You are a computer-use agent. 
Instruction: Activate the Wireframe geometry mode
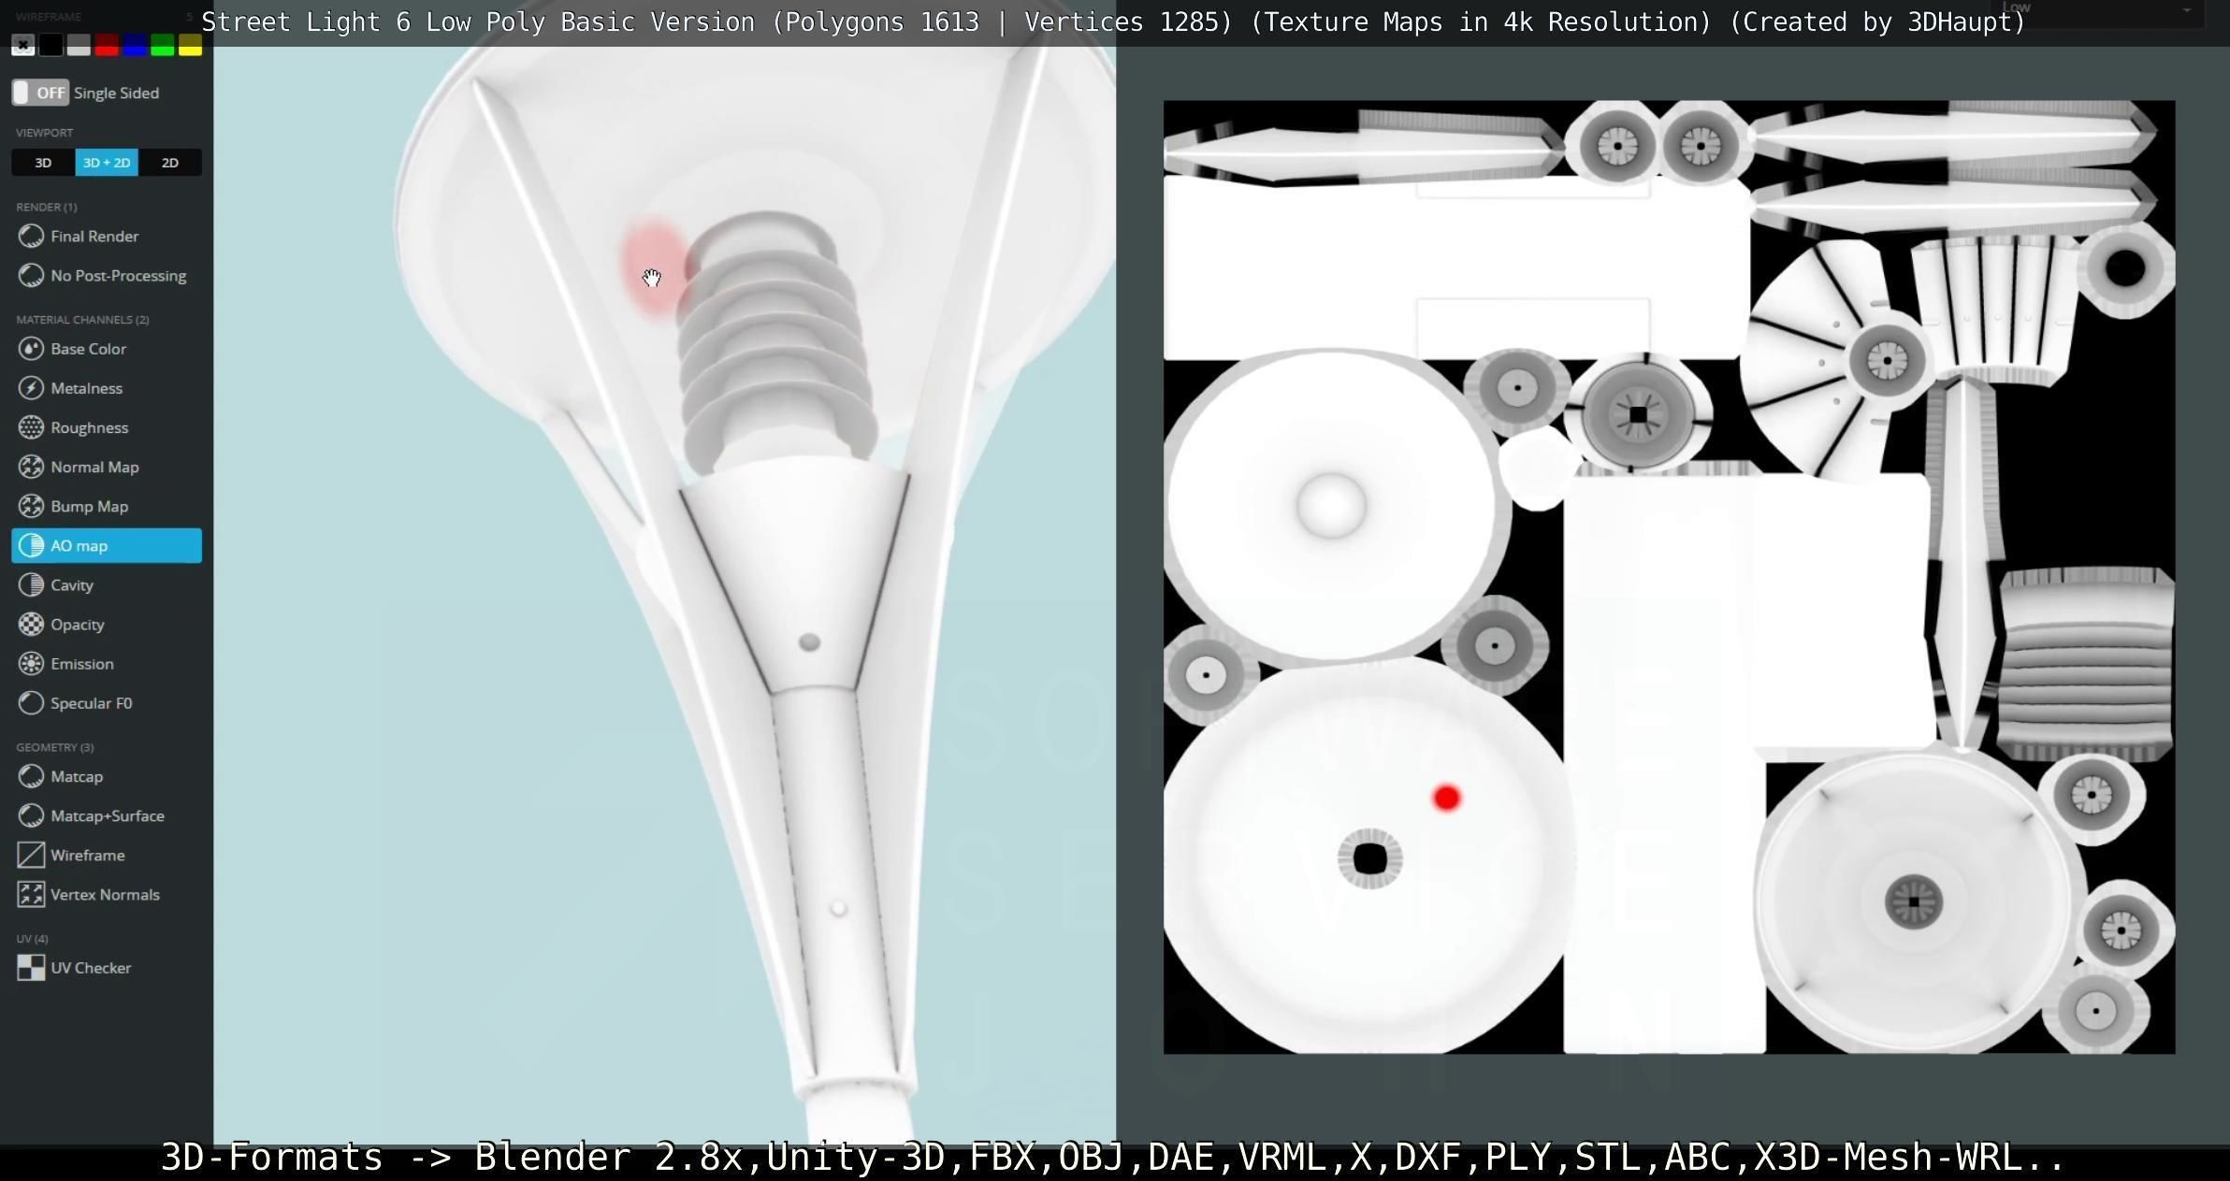(x=87, y=856)
